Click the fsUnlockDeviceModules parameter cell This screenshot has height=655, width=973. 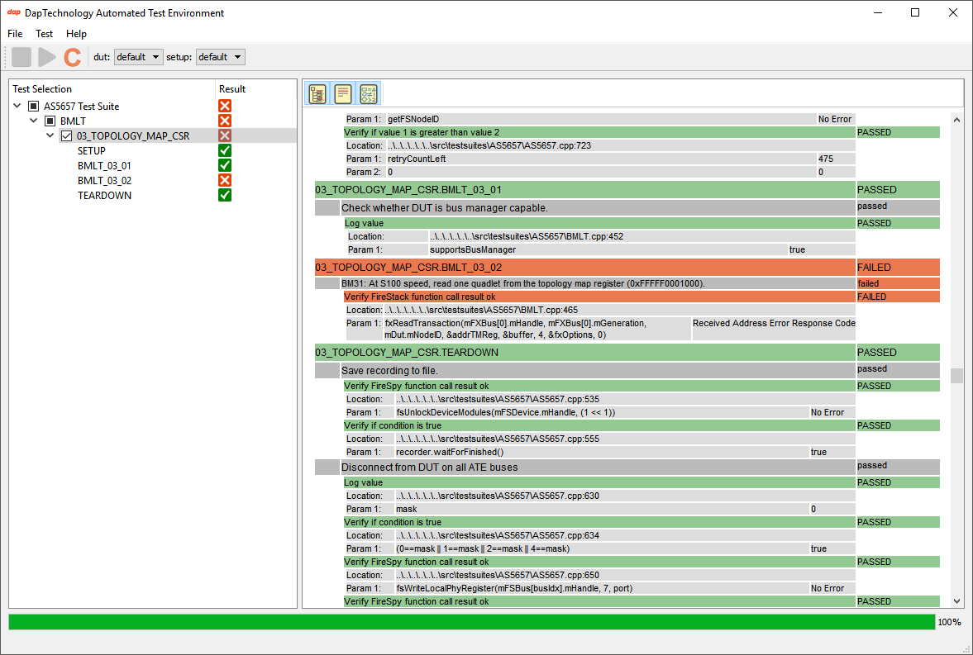pyautogui.click(x=601, y=412)
